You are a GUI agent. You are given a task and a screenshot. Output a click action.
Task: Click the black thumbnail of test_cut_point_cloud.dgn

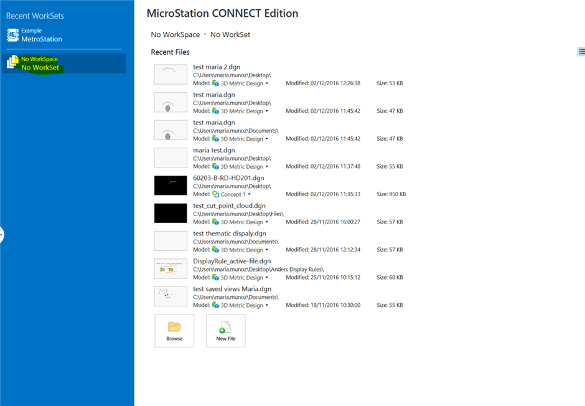click(x=171, y=213)
